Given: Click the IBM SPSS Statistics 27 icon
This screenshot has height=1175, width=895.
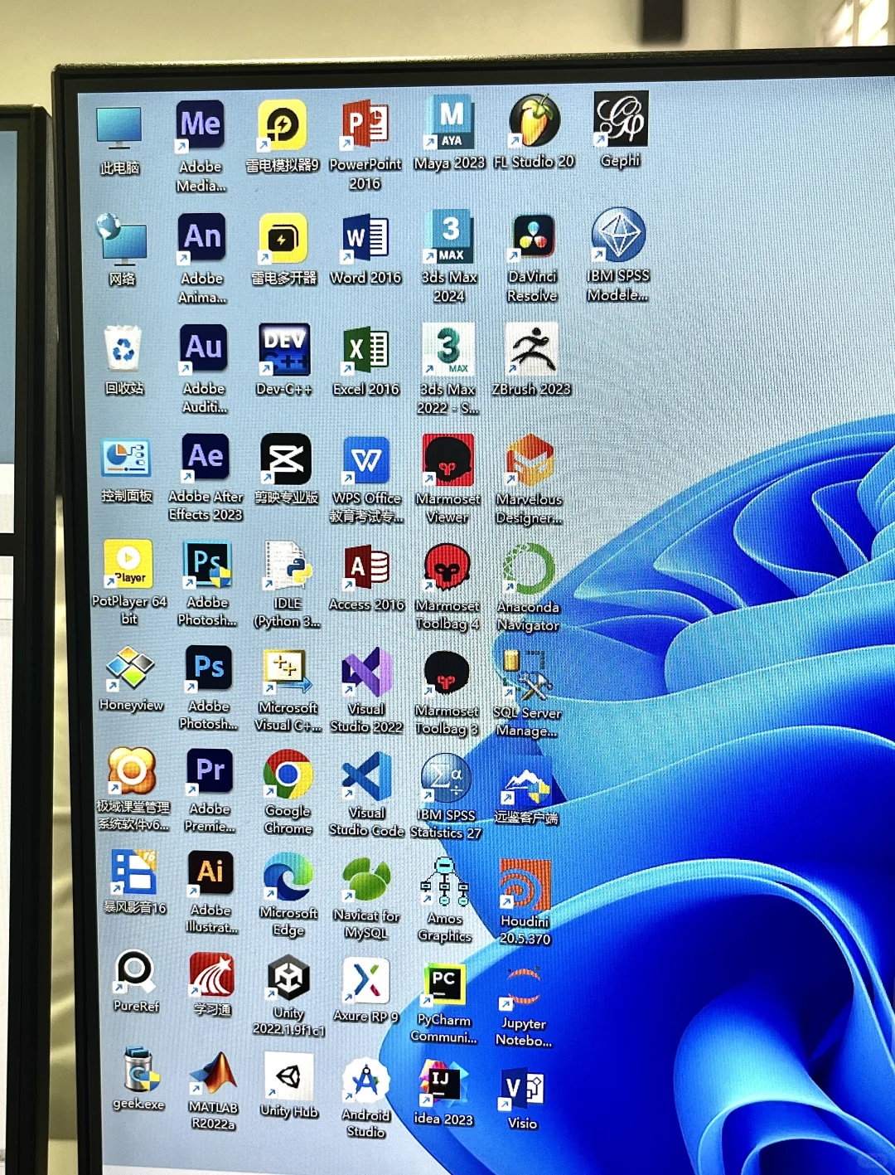Looking at the screenshot, I should coord(446,779).
